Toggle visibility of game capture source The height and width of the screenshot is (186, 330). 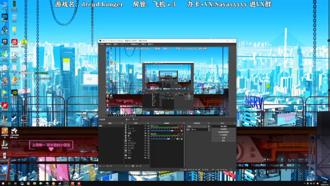coord(146,145)
